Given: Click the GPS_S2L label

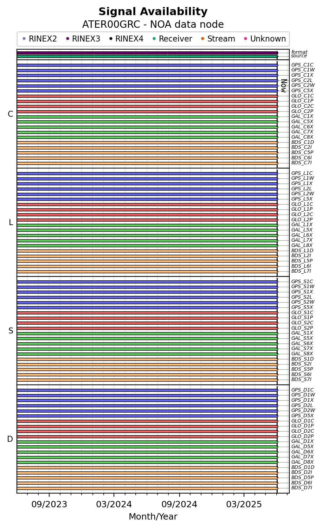Looking at the screenshot, I should tap(302, 297).
